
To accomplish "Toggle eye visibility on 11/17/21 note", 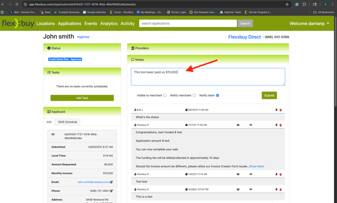I will coord(250,125).
